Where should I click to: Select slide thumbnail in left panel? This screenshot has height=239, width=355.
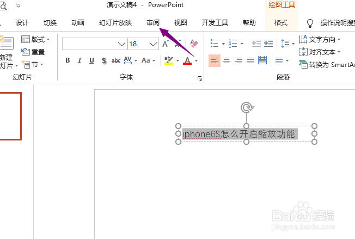[x=11, y=116]
